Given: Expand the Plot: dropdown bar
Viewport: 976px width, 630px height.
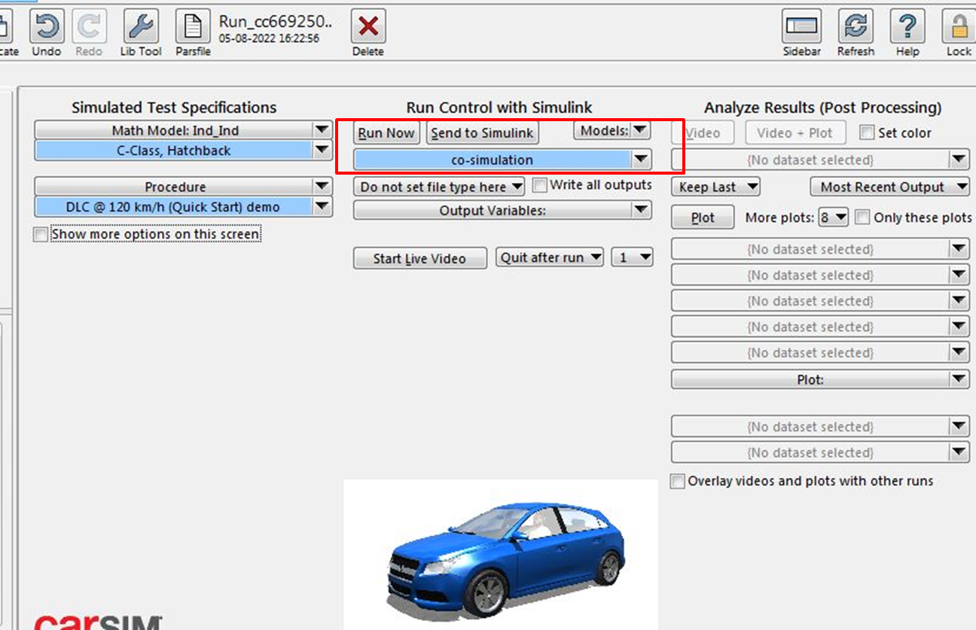Looking at the screenshot, I should coord(820,380).
